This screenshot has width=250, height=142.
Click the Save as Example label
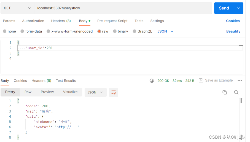pos(219,81)
